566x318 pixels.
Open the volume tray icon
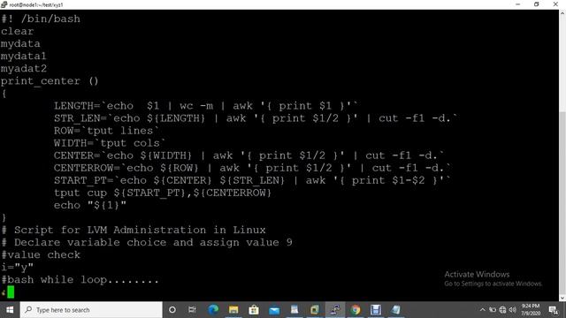click(512, 310)
